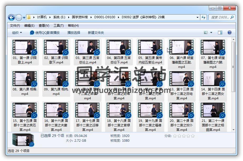This screenshot has height=161, width=243.
Task: Open the view options dropdown arrow
Action: [x=211, y=33]
